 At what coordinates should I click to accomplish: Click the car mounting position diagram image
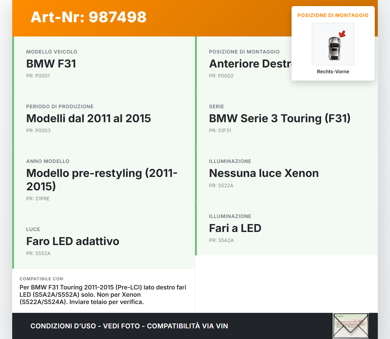[x=333, y=44]
